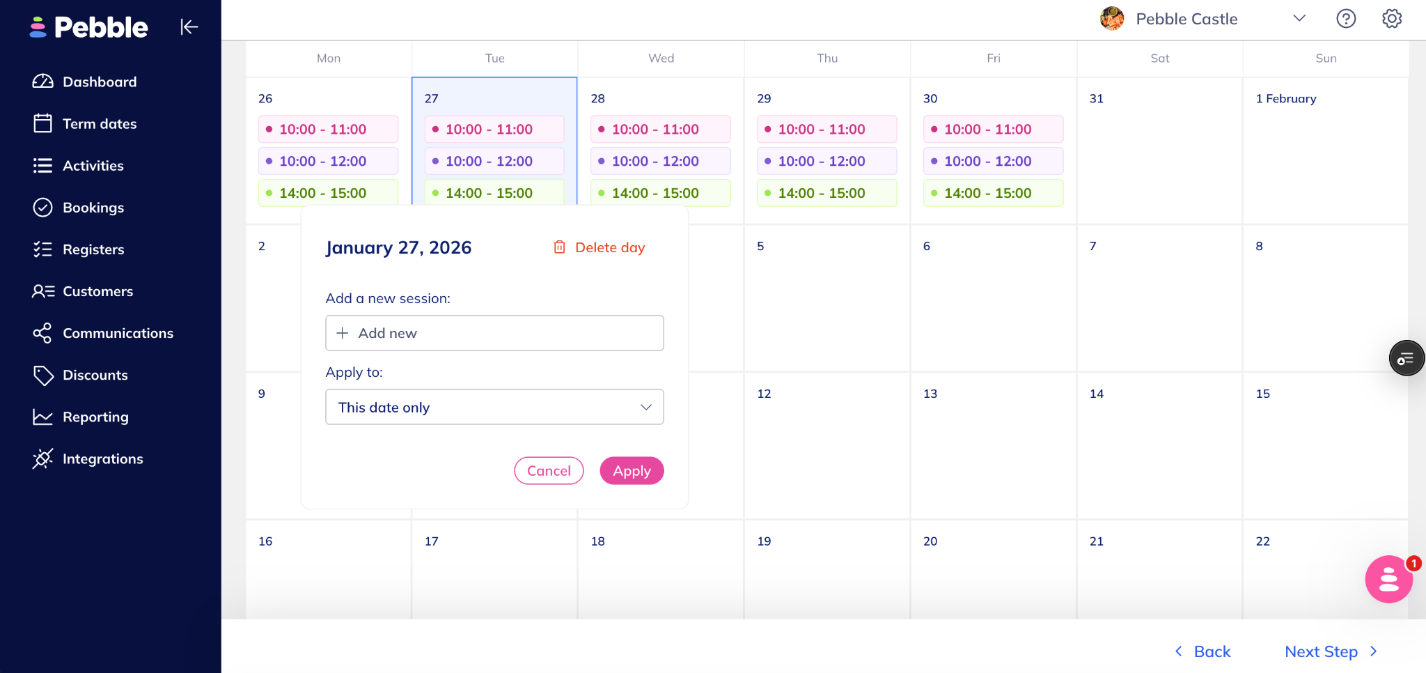The image size is (1426, 673).
Task: Click the dark checklist widget icon
Action: pyautogui.click(x=1406, y=358)
